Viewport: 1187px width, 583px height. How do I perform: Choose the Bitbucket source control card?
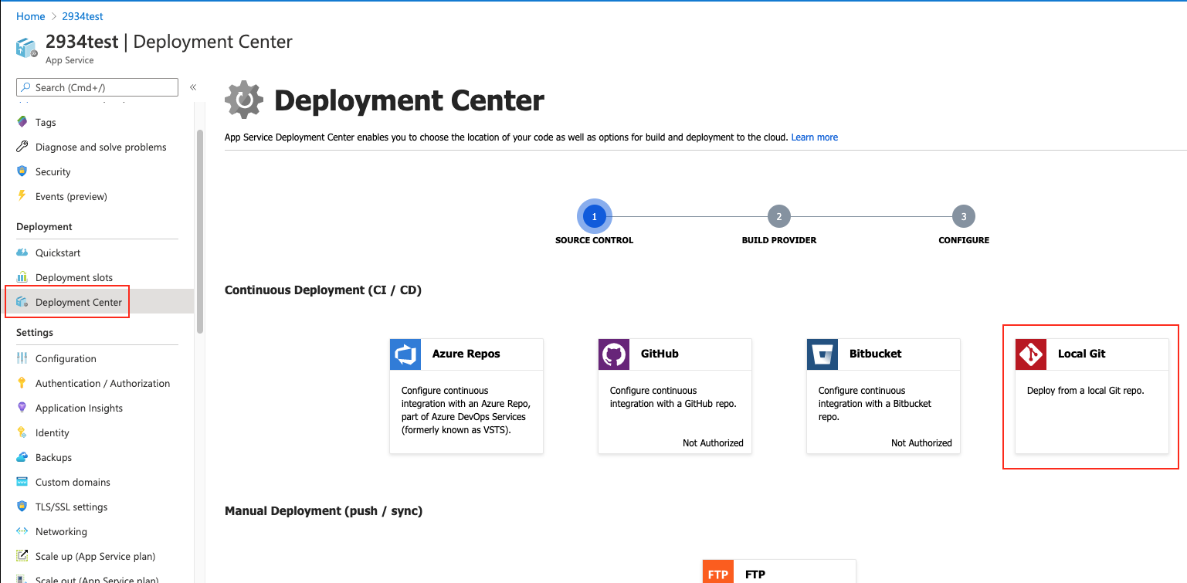(x=883, y=396)
